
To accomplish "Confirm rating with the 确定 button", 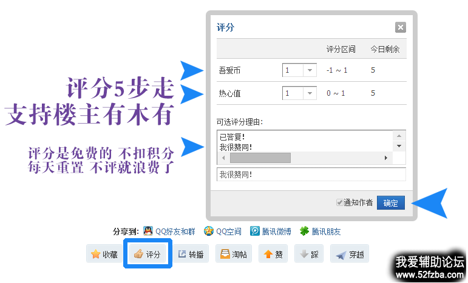I will pos(391,203).
